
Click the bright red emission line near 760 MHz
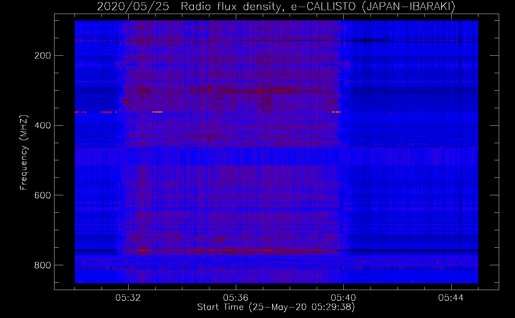click(230, 250)
